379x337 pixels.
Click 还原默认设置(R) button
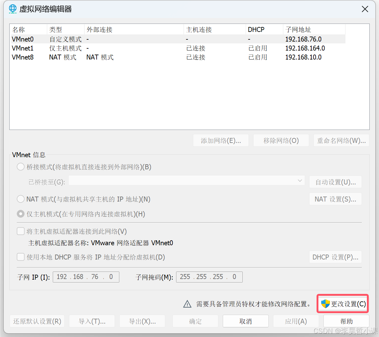[x=37, y=321]
